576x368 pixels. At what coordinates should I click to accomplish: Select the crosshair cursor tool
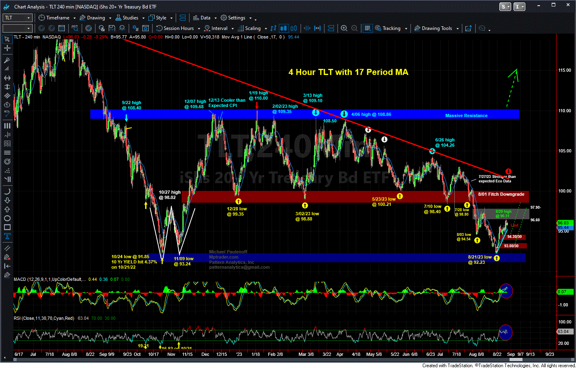[7, 48]
